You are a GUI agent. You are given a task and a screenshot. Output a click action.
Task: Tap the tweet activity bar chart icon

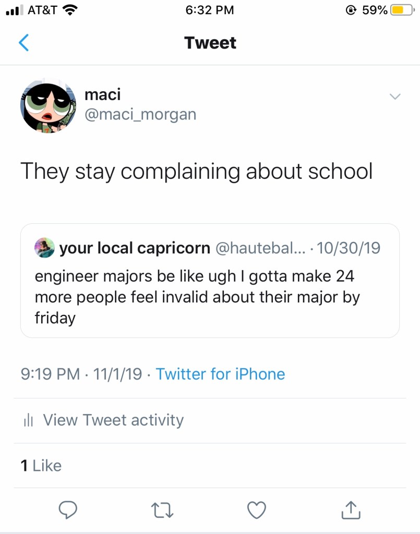point(29,420)
